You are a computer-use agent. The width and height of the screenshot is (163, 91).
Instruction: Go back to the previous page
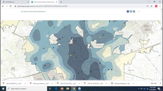pos(3,6)
